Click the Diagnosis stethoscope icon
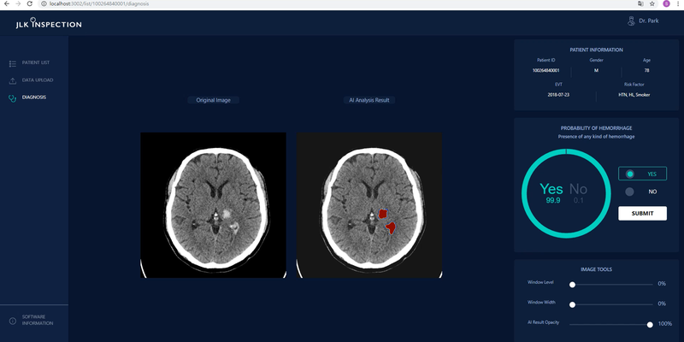 pos(13,97)
